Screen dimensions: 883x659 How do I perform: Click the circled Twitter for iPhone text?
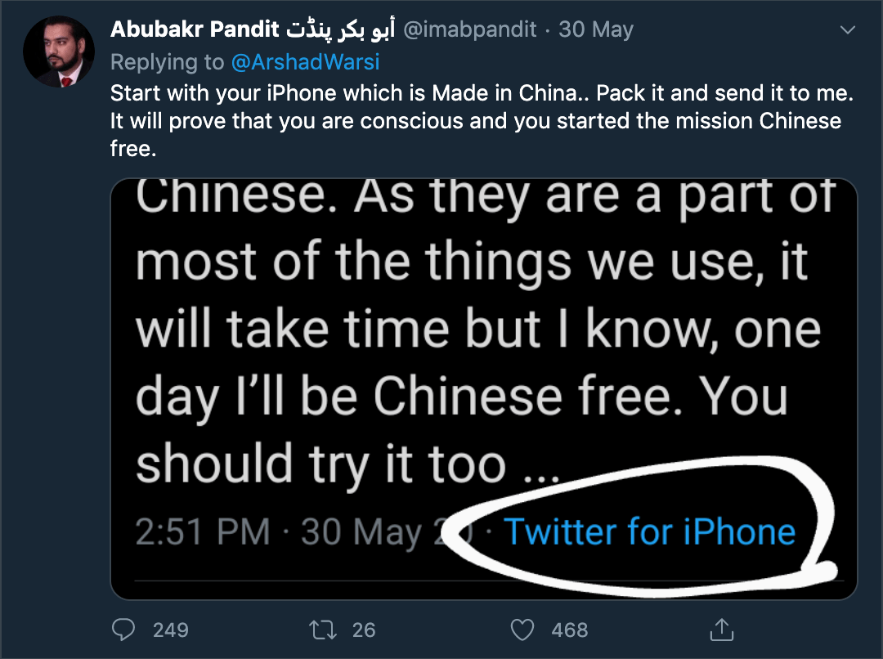(x=649, y=531)
